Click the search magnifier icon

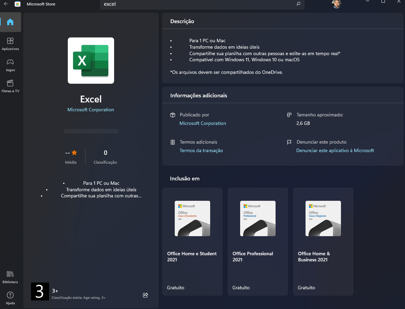click(x=298, y=4)
